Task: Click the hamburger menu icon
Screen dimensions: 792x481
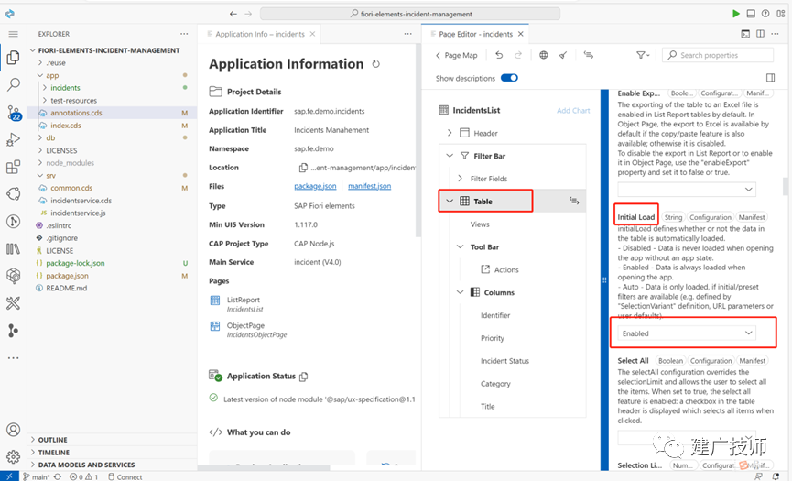Action: (14, 34)
